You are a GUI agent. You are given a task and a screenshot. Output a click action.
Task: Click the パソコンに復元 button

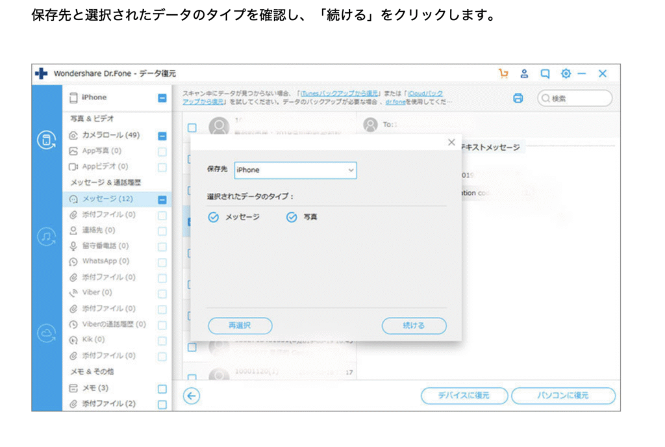pyautogui.click(x=563, y=395)
